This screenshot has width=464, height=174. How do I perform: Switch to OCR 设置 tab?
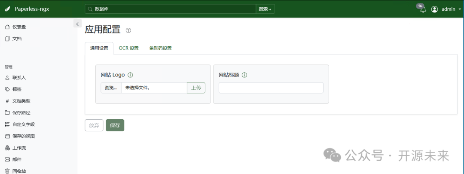(129, 48)
